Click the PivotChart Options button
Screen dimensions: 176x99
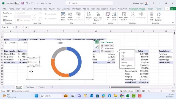click(8, 20)
